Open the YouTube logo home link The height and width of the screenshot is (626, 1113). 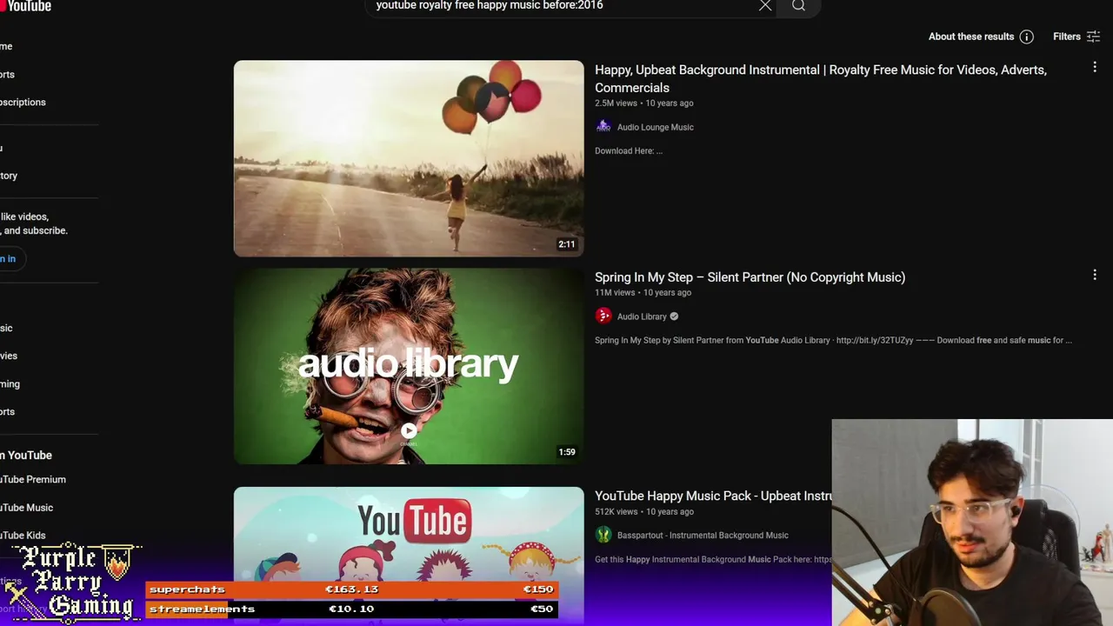coord(26,6)
